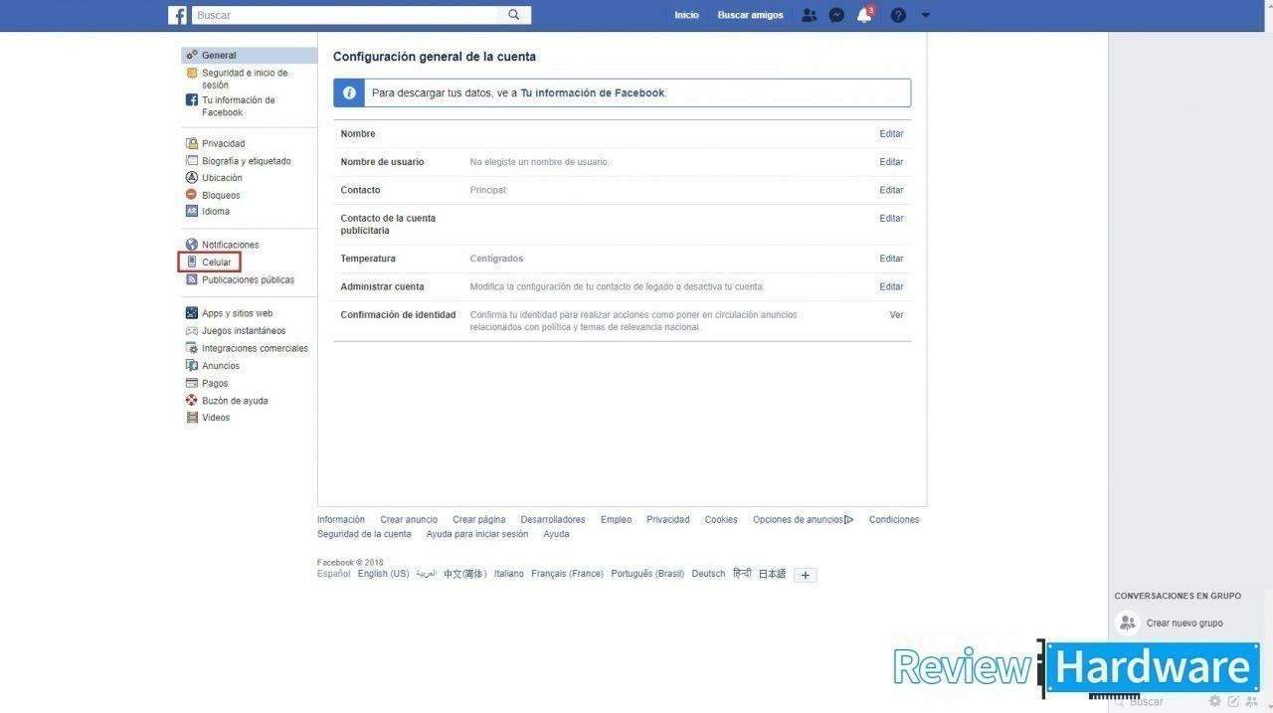Focus the top Buscar search field
This screenshot has width=1273, height=713.
tap(344, 15)
